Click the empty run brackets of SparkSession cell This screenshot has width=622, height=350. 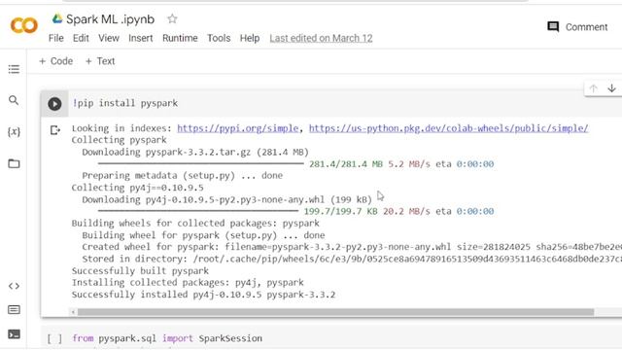coord(54,338)
